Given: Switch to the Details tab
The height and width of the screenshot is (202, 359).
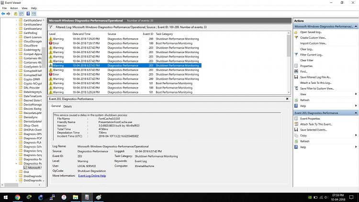Looking at the screenshot, I should point(67,106).
